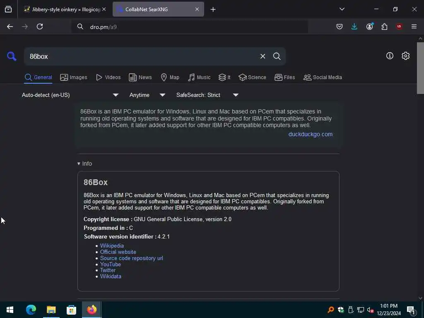The width and height of the screenshot is (424, 318).
Task: Open the SafeSearch Strict dropdown
Action: pyautogui.click(x=207, y=95)
